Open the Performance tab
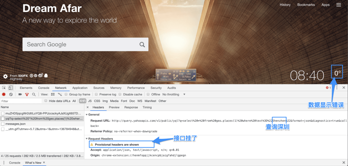 pyautogui.click(x=136, y=88)
